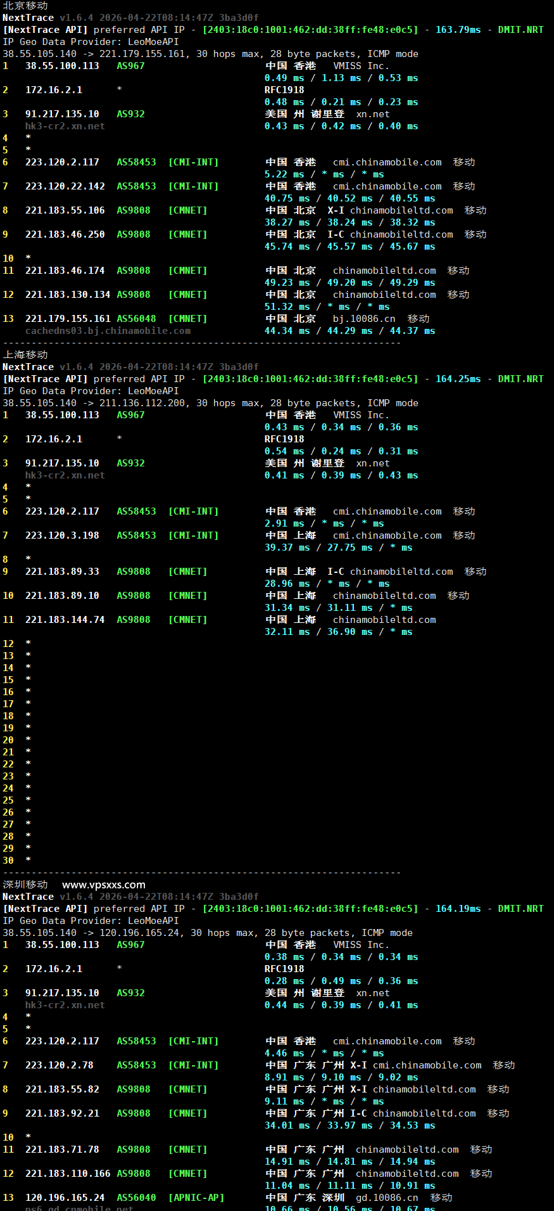Click destination IP 211.136.112.200
554x1211 pixels.
point(142,403)
